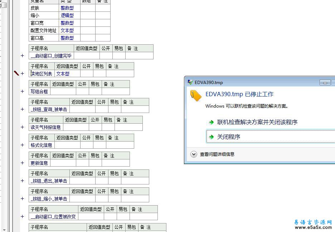
Task: Expand the __启动窗口_位置被改变 subroutine
Action: [23, 217]
